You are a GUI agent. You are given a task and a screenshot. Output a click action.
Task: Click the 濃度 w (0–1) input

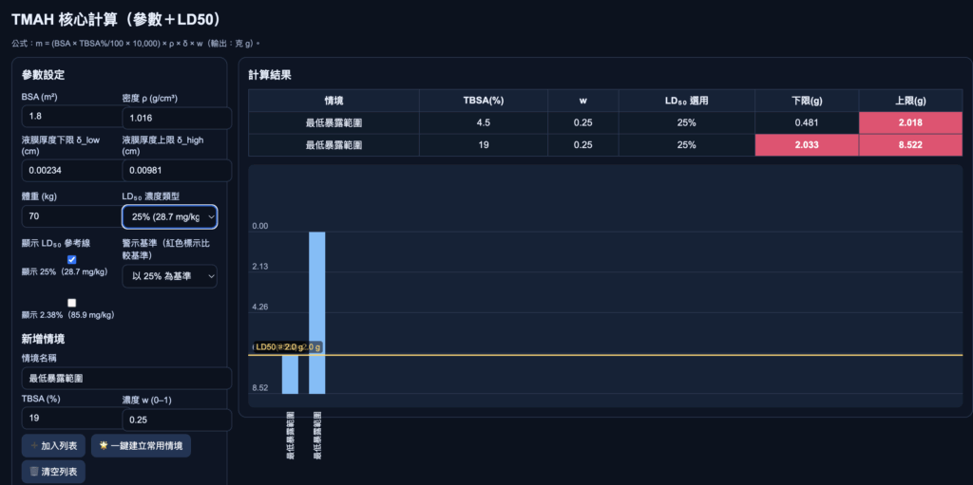tap(176, 420)
